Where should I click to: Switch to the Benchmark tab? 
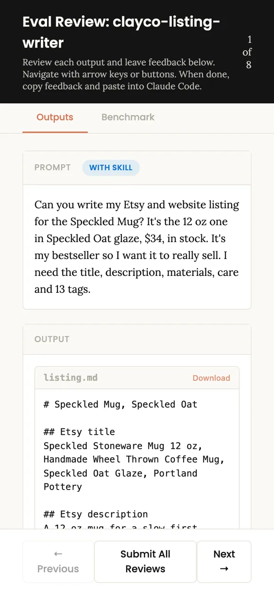(128, 117)
